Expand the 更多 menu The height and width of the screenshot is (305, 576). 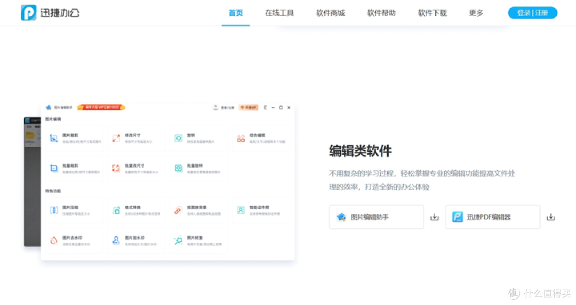pyautogui.click(x=476, y=13)
